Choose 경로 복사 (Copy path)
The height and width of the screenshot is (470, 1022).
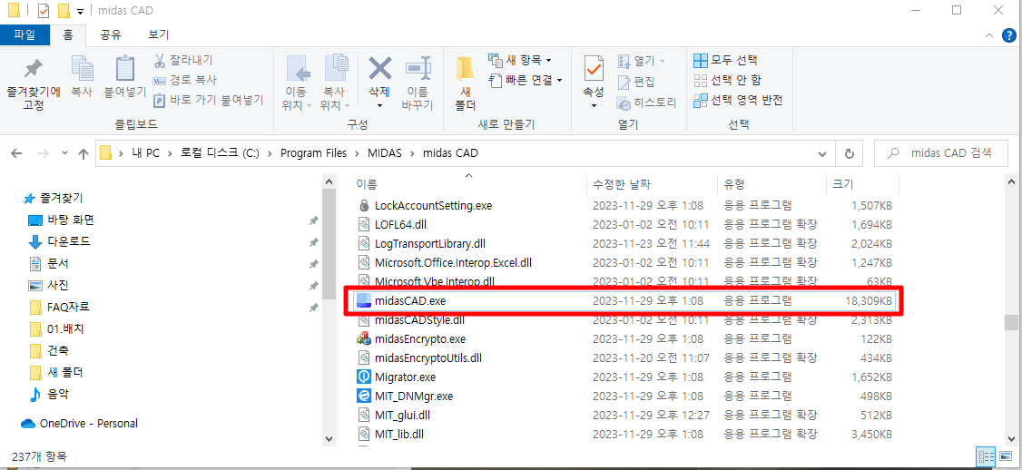point(184,80)
